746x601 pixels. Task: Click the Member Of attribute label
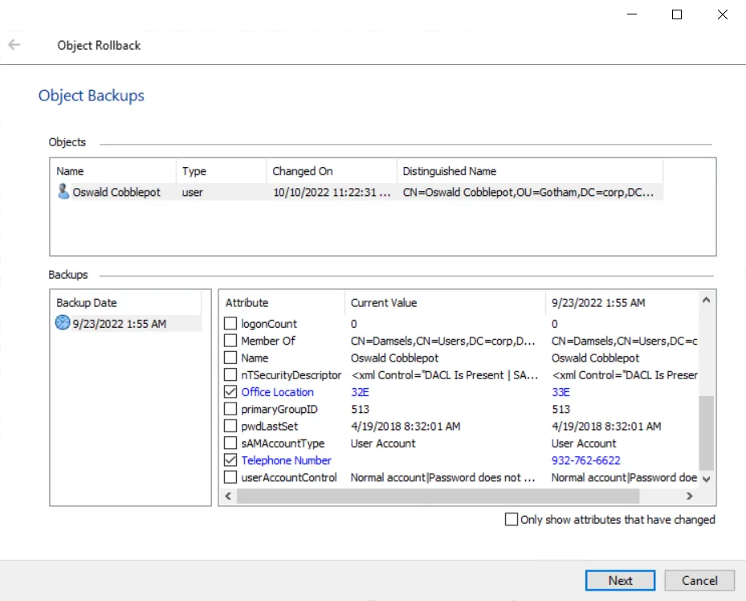(x=268, y=341)
